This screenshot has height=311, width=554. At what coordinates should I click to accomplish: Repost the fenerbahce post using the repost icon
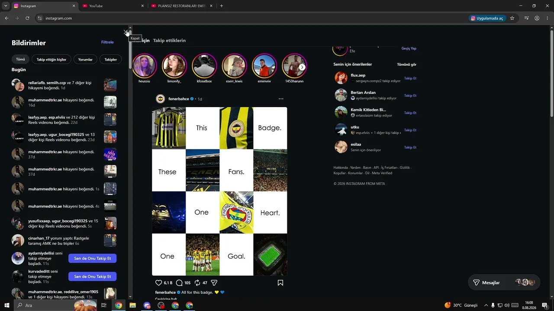[197, 283]
